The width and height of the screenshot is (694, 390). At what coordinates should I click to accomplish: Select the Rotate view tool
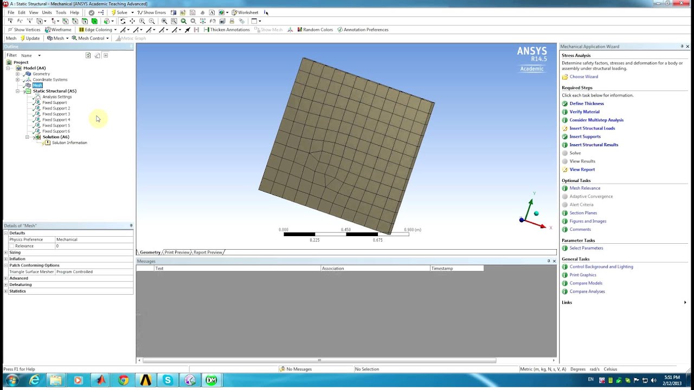(x=123, y=21)
